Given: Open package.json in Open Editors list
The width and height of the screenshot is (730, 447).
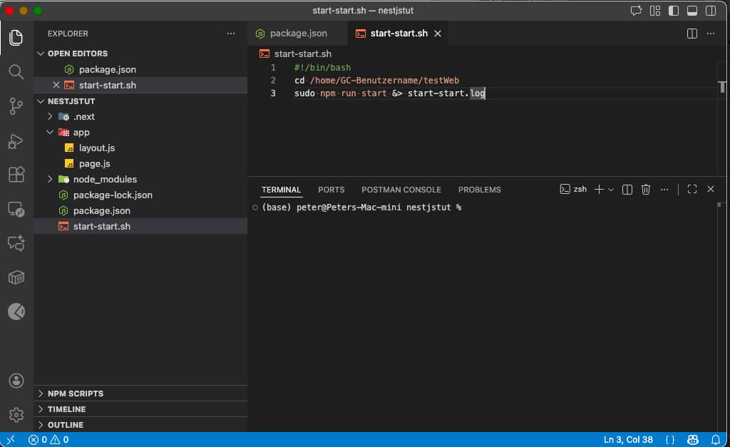Looking at the screenshot, I should [107, 69].
